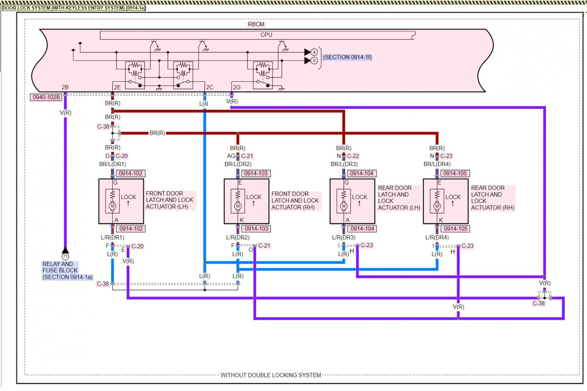Open 0914-103 link at terminal K of RH front actuator
This screenshot has height=391, width=587.
click(257, 228)
